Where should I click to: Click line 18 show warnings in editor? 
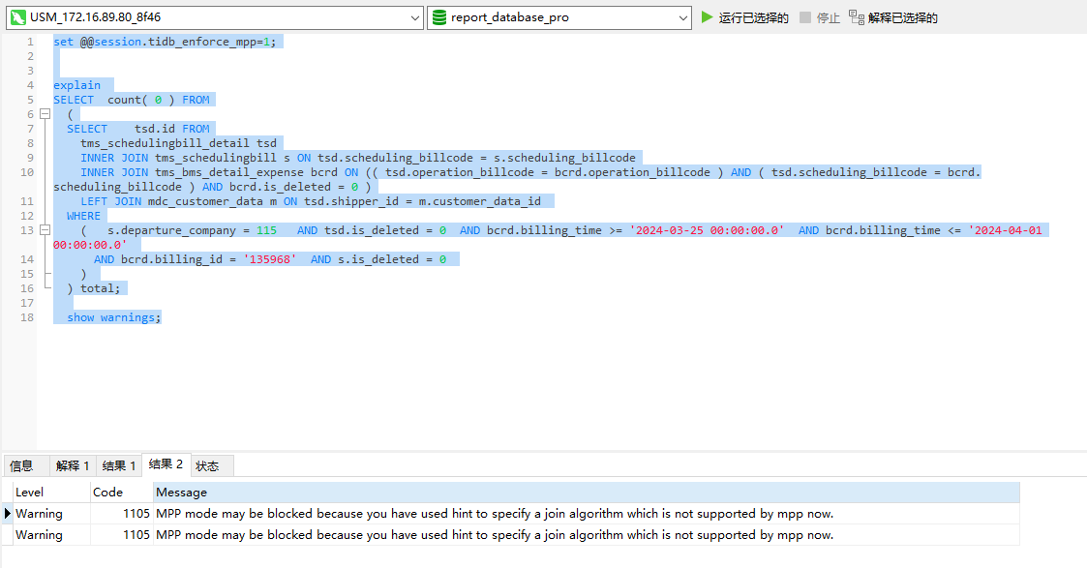(113, 317)
